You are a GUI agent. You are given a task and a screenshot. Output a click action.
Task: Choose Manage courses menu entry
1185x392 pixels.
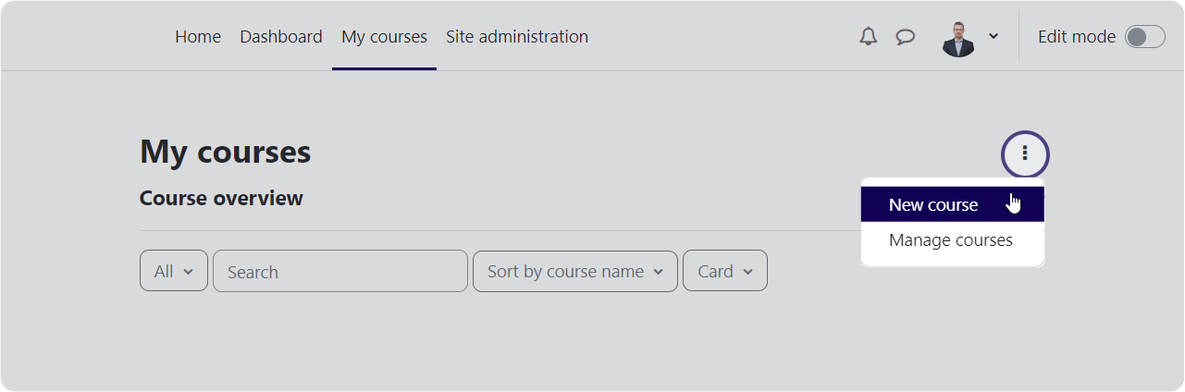click(953, 240)
